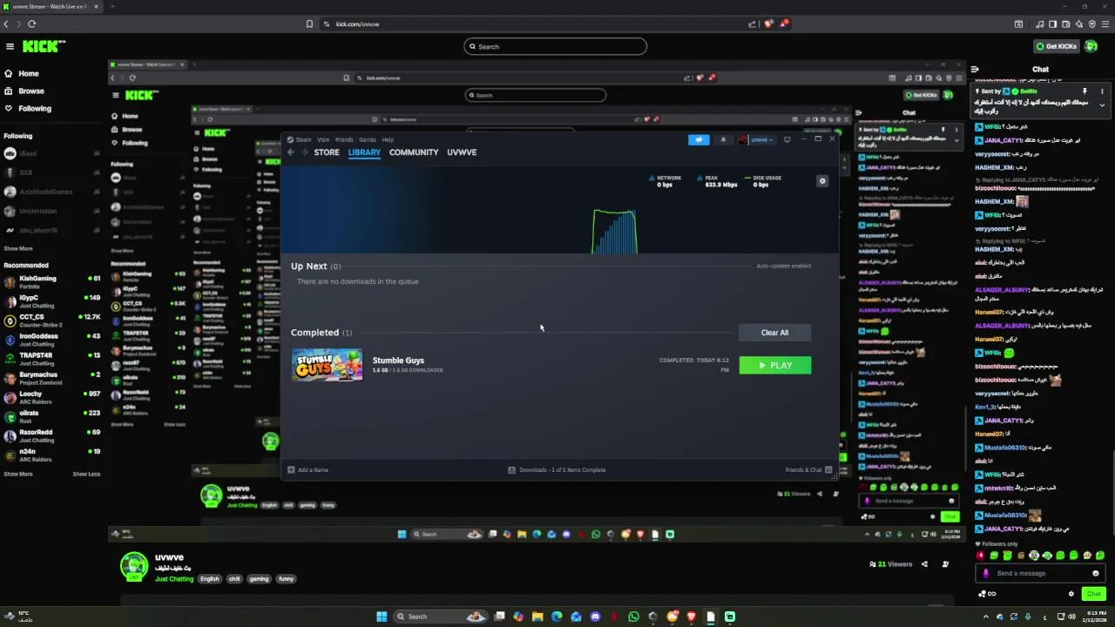Click the green PLAY button for Stumble Guys

click(775, 366)
